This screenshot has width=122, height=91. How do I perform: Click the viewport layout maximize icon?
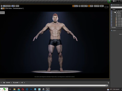pos(106,7)
